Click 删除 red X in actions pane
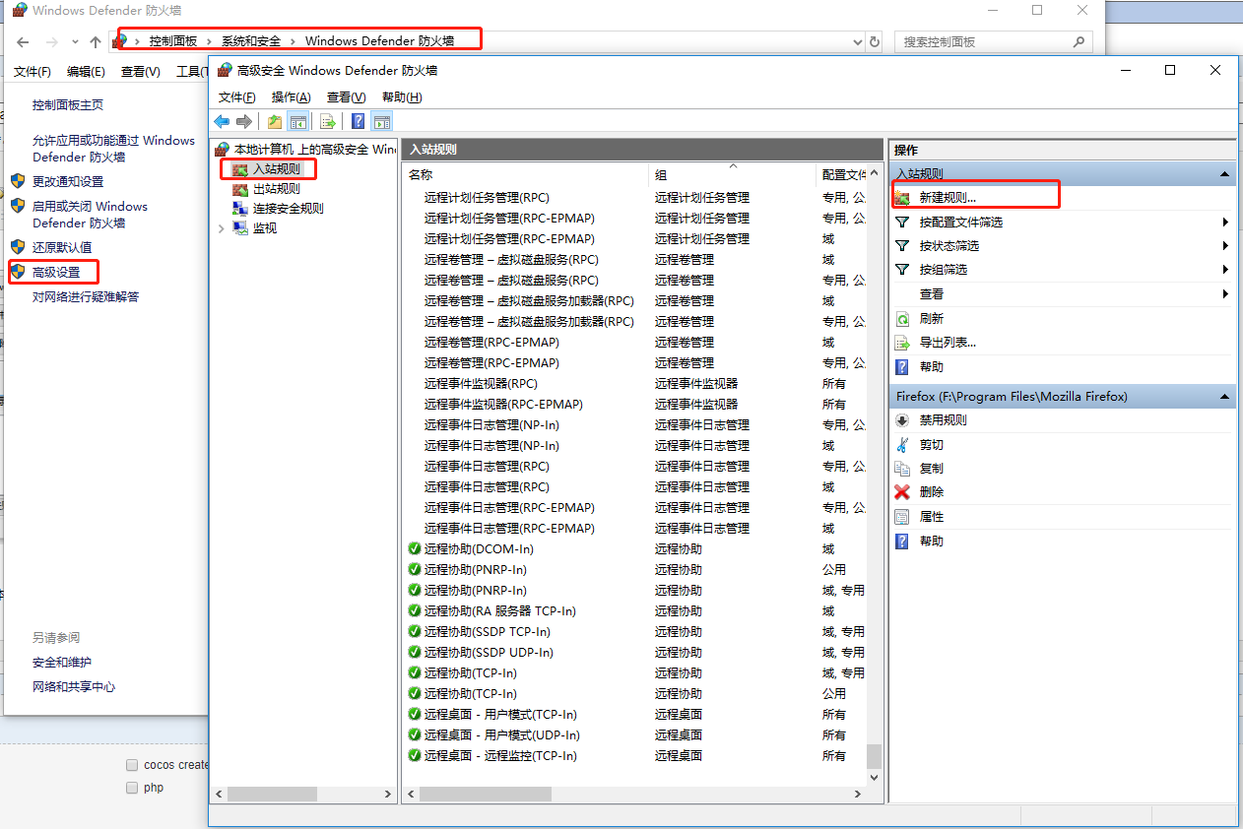This screenshot has width=1243, height=829. (931, 492)
